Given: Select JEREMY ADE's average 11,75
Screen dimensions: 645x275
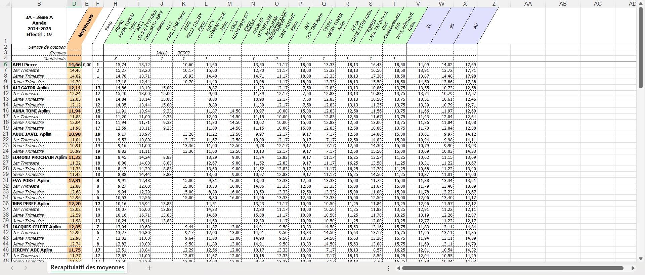Looking at the screenshot, I should pos(74,250).
